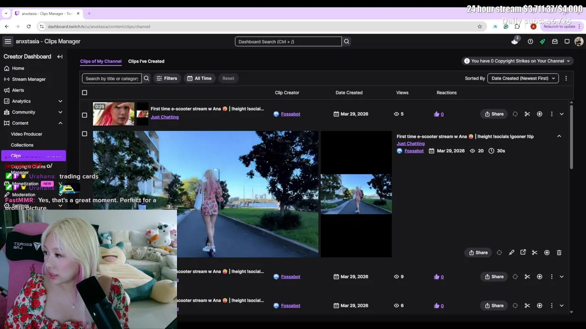This screenshot has width=586, height=329.
Task: Click the Reset filters button
Action: (228, 79)
